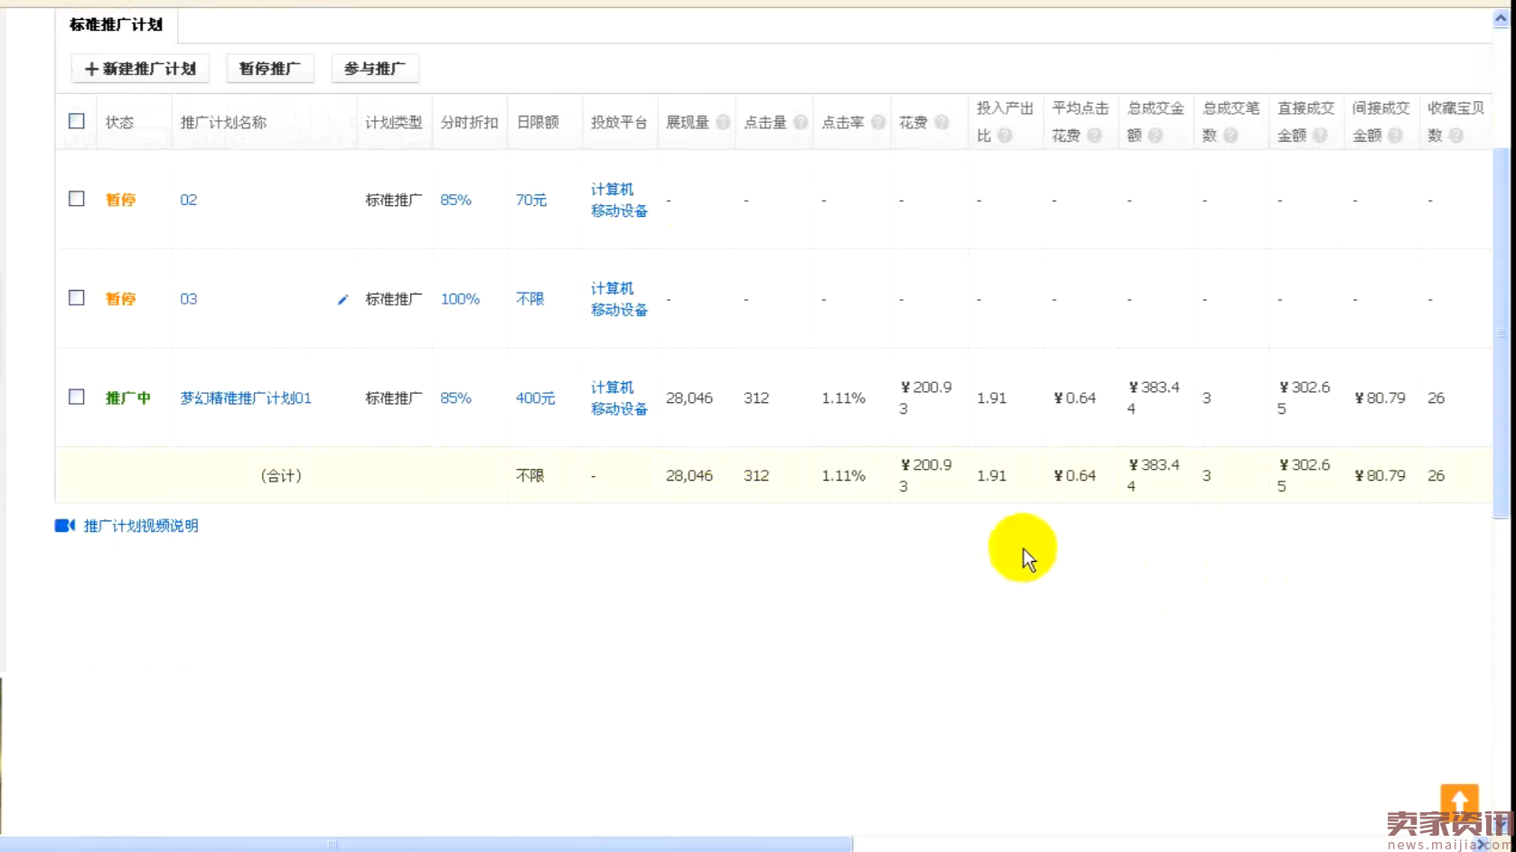Open 推广计划视频说明 link
The width and height of the screenshot is (1516, 852).
pos(141,526)
